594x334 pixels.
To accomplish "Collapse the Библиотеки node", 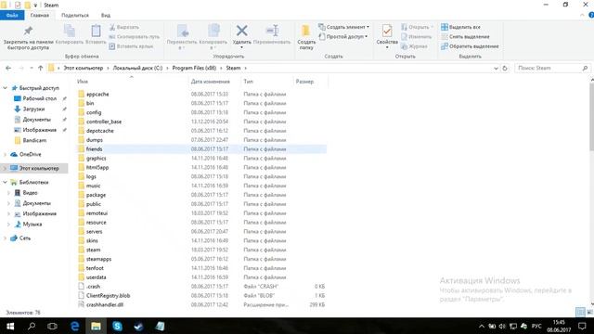I will (5, 182).
